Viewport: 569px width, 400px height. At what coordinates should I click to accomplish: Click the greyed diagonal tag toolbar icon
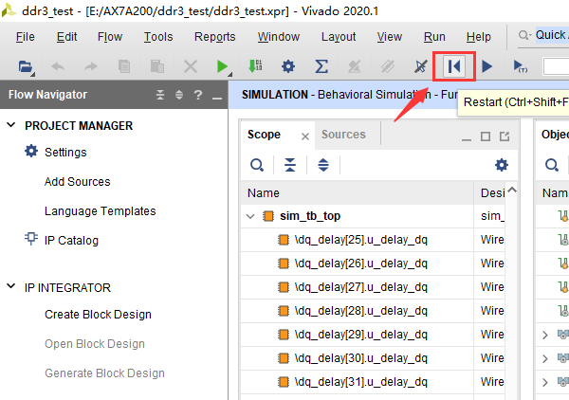[387, 66]
